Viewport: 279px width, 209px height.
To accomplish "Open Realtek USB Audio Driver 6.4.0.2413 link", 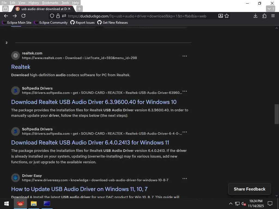I will coord(90,143).
